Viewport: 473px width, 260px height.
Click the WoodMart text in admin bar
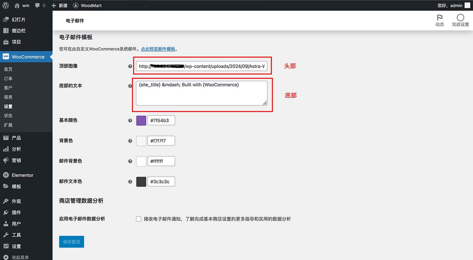coord(91,6)
